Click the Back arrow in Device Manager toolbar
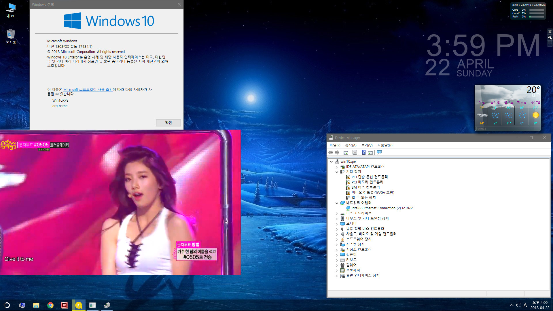The height and width of the screenshot is (311, 553). 330,153
